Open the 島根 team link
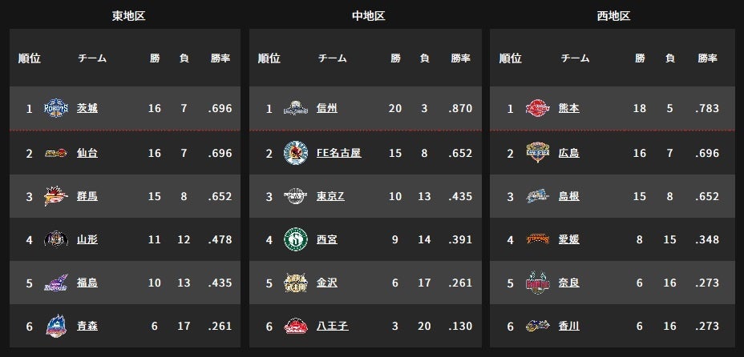Viewport: 744px width, 357px height. coord(569,196)
